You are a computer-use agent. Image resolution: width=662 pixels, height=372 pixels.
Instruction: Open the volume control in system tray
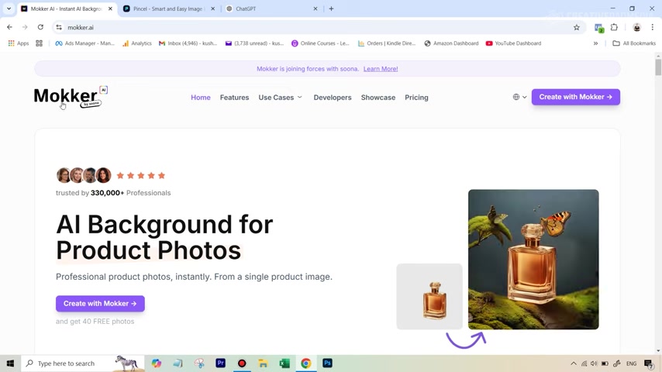click(594, 363)
